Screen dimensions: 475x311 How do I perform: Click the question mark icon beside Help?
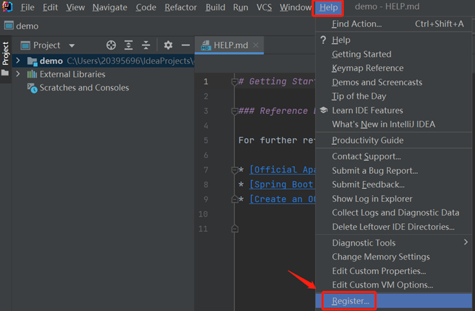point(323,40)
